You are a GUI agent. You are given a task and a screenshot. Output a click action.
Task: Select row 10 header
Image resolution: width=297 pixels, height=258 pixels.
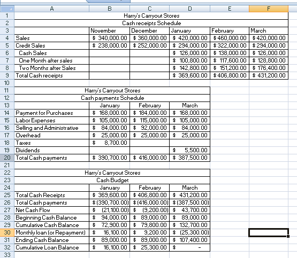7,83
